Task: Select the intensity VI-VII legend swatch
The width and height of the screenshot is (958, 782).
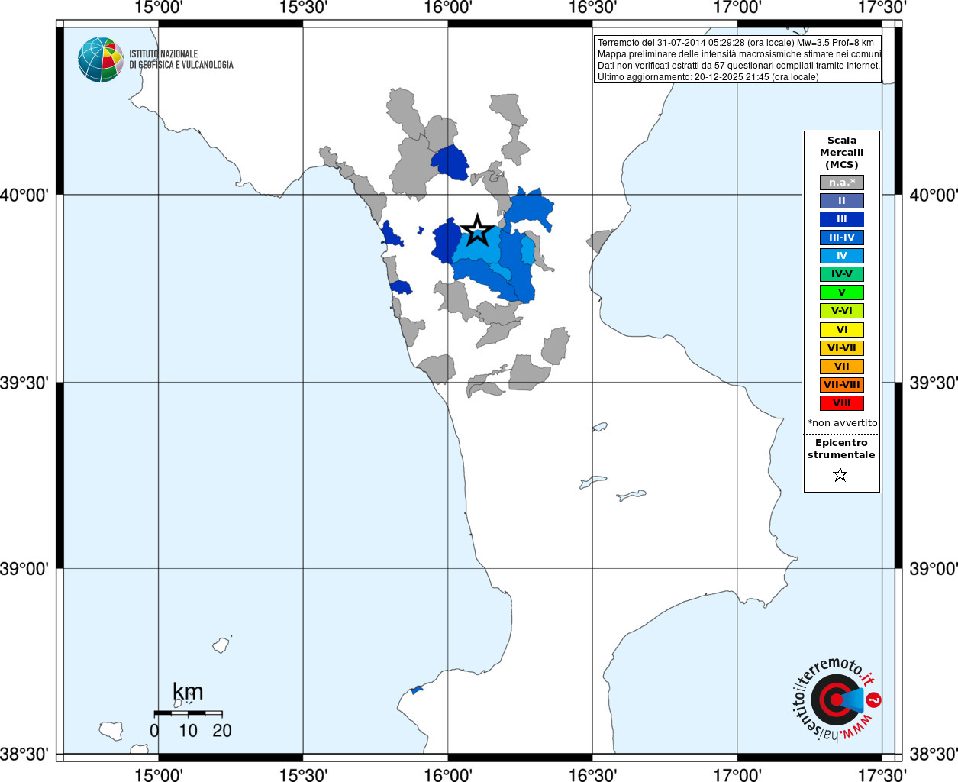Action: point(842,348)
